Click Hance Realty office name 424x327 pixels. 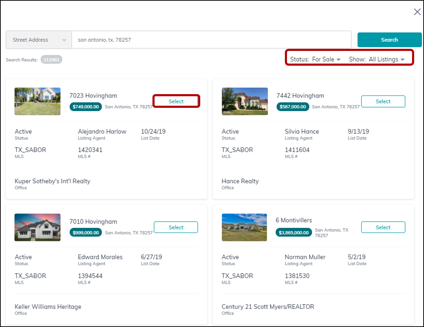pyautogui.click(x=240, y=181)
